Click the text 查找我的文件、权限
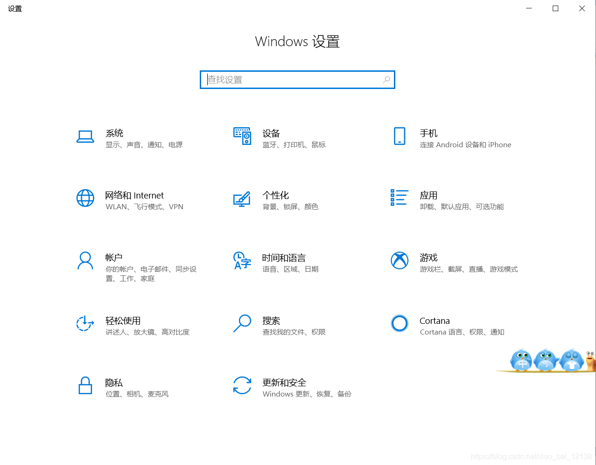The height and width of the screenshot is (465, 596). (294, 332)
